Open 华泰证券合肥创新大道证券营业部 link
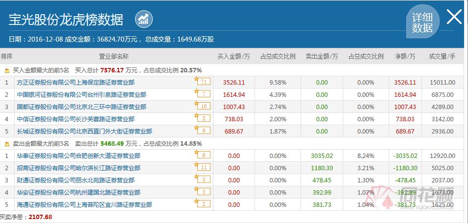The width and height of the screenshot is (468, 223). pyautogui.click(x=79, y=156)
